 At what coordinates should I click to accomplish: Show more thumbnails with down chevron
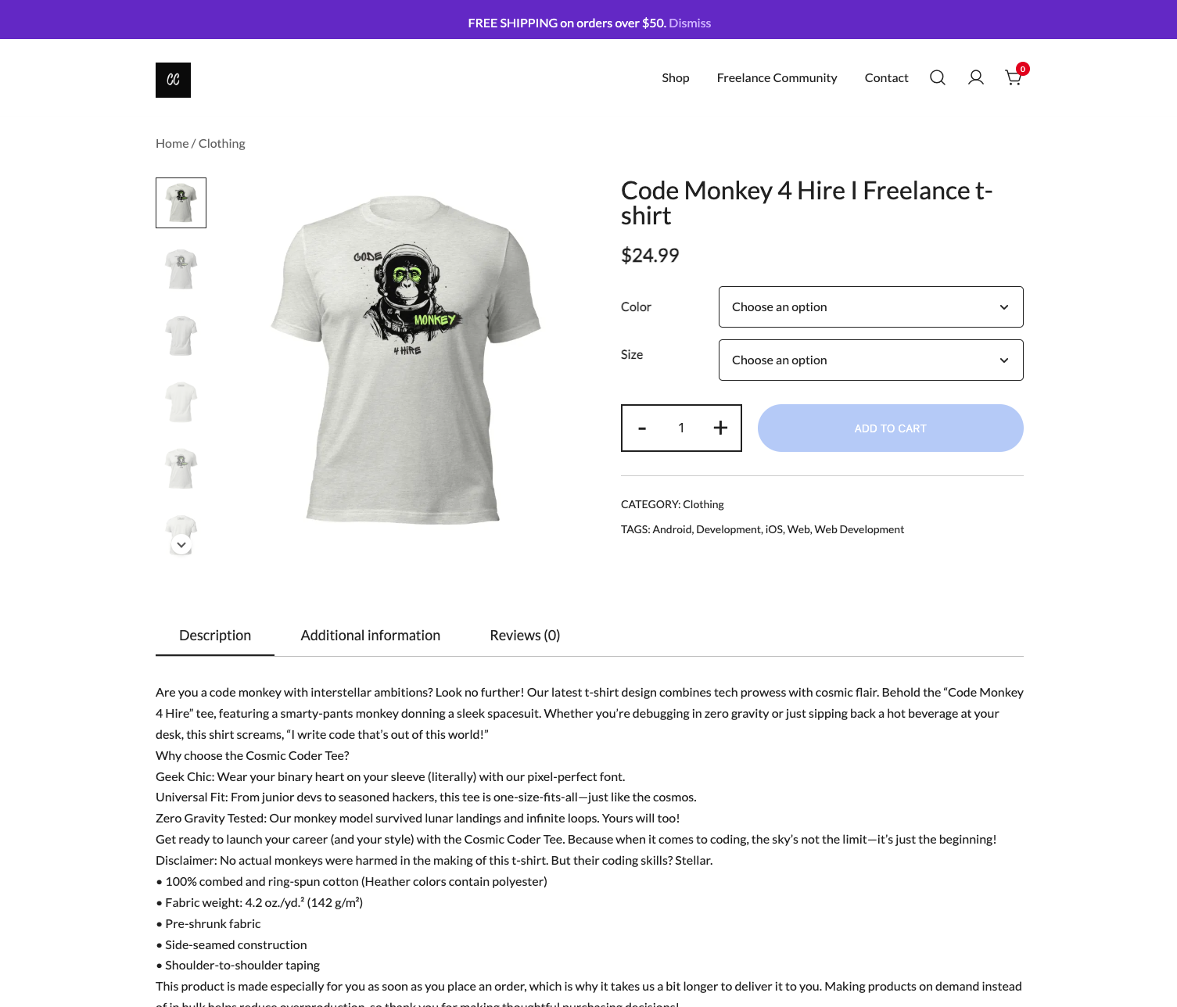(181, 544)
